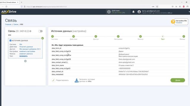Click 'изменить настройки' link
The image size is (190, 106).
point(27,51)
